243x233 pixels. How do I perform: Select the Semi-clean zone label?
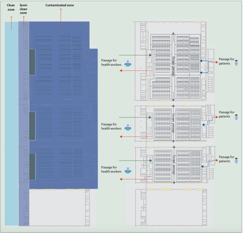point(24,9)
